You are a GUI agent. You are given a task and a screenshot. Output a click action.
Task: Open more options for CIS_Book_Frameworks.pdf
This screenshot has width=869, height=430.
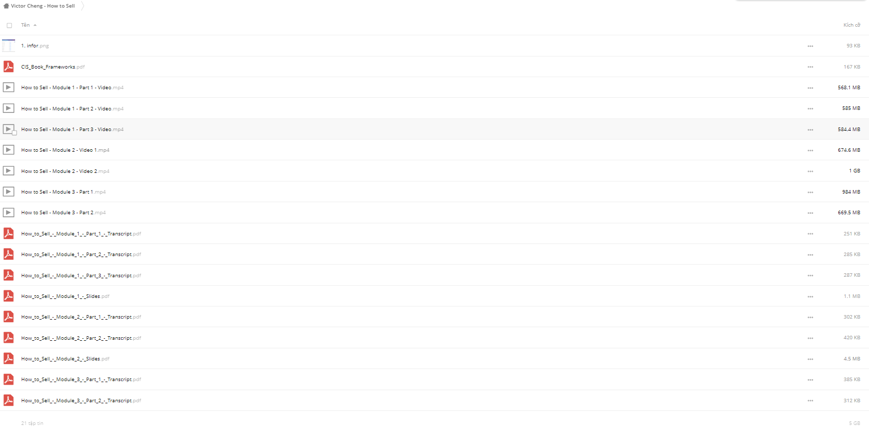click(x=810, y=67)
